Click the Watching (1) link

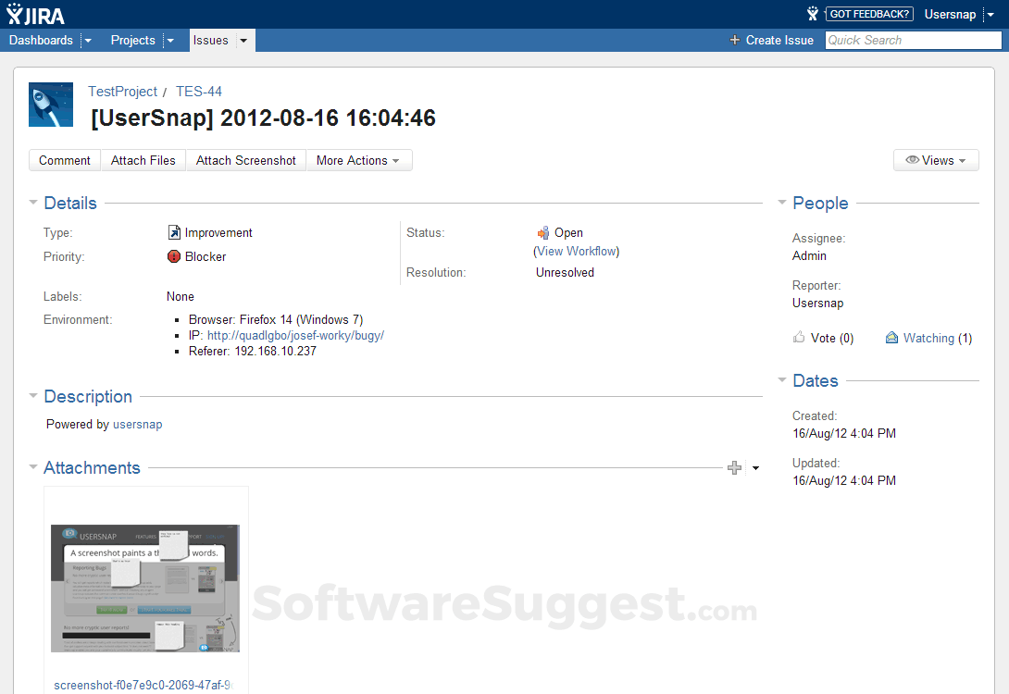938,338
